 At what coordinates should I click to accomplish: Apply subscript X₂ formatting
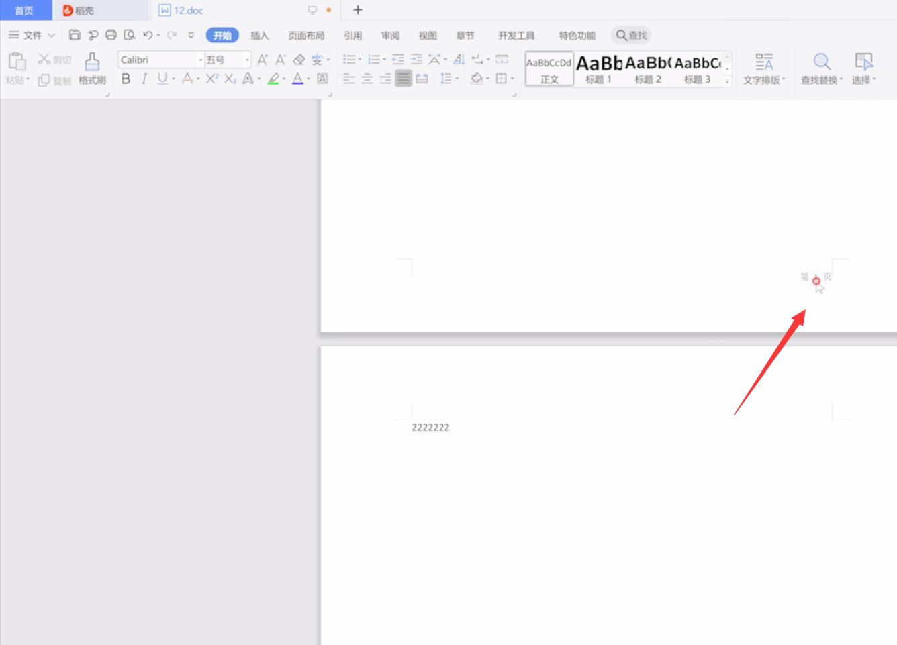click(x=230, y=79)
